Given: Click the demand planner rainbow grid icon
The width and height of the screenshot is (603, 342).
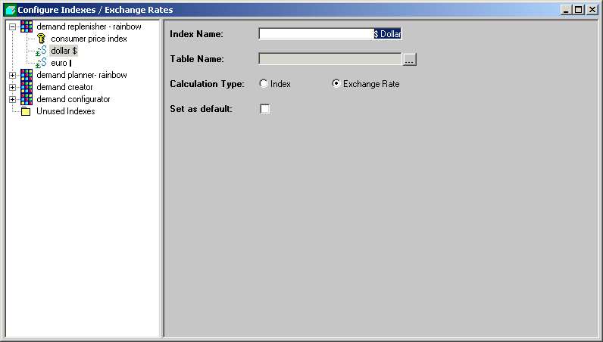Looking at the screenshot, I should tap(27, 75).
